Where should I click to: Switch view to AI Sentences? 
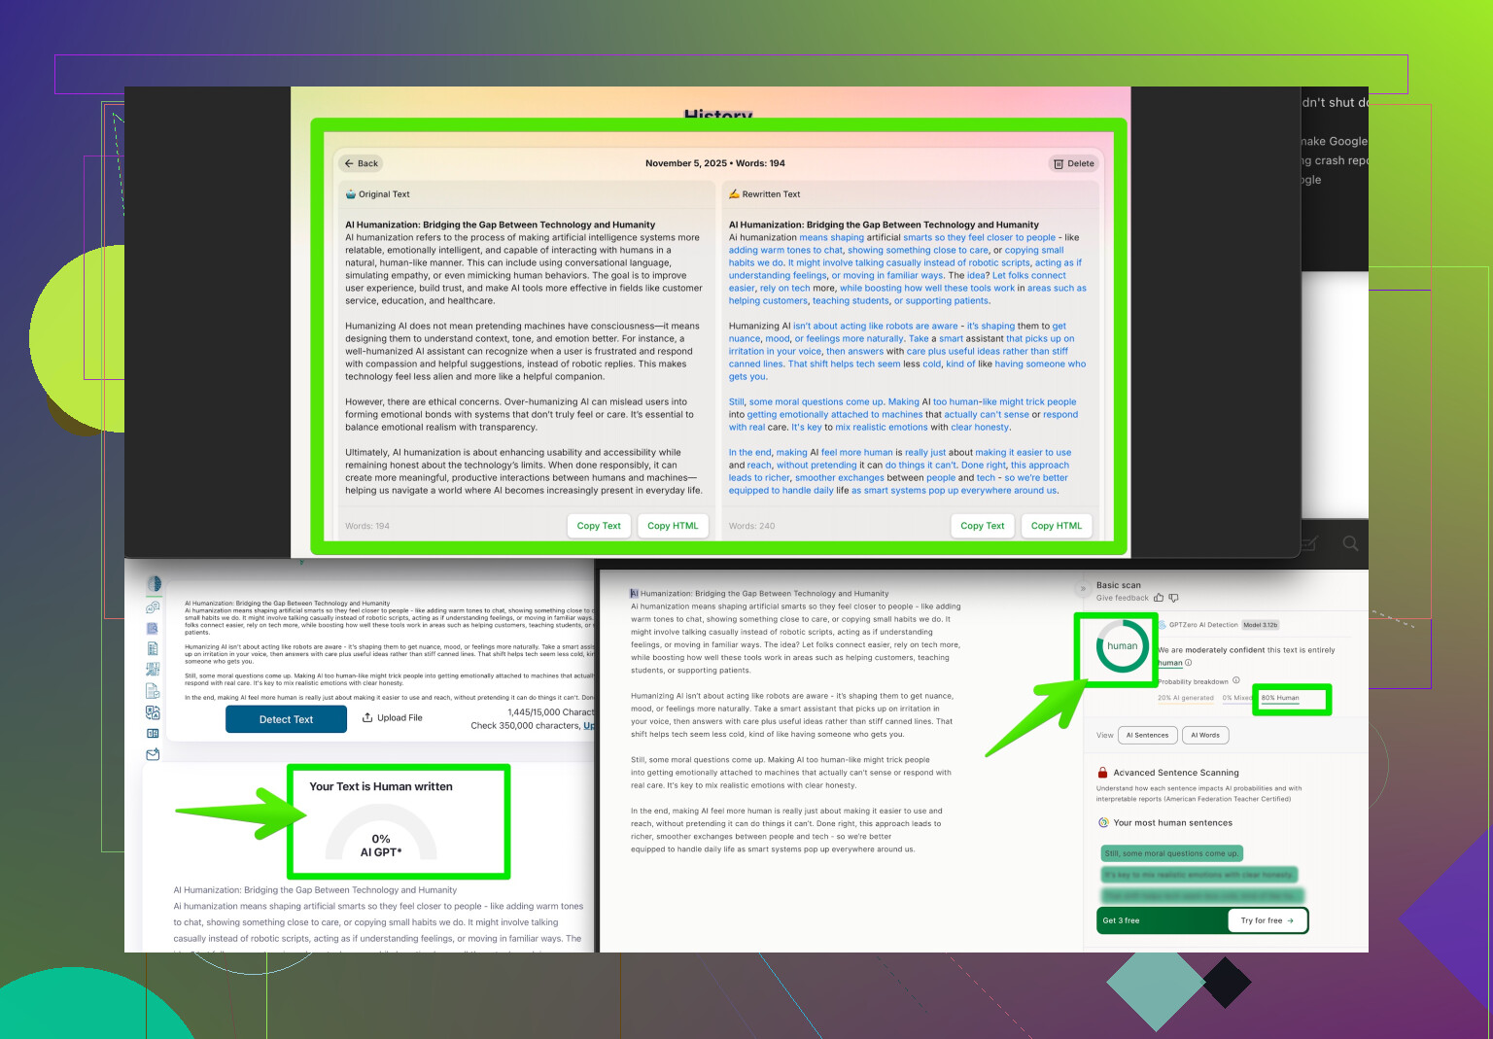(x=1147, y=735)
